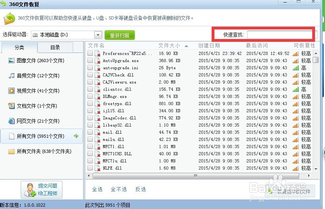Open the drive selection dropdown arrow
Image resolution: width=325 pixels, height=209 pixels.
pyautogui.click(x=98, y=35)
